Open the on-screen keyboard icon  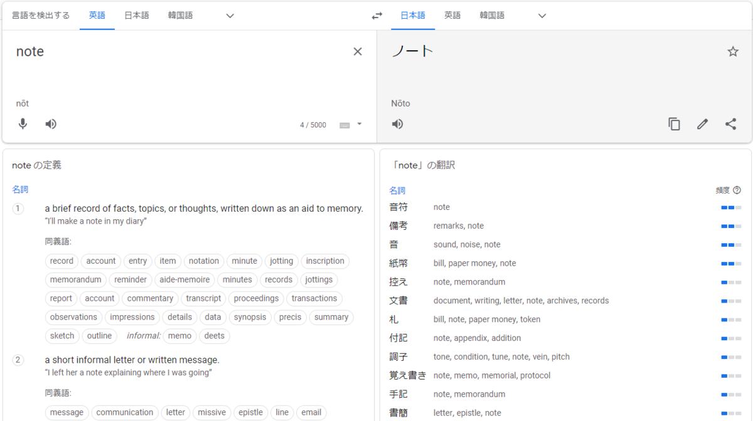pyautogui.click(x=344, y=125)
